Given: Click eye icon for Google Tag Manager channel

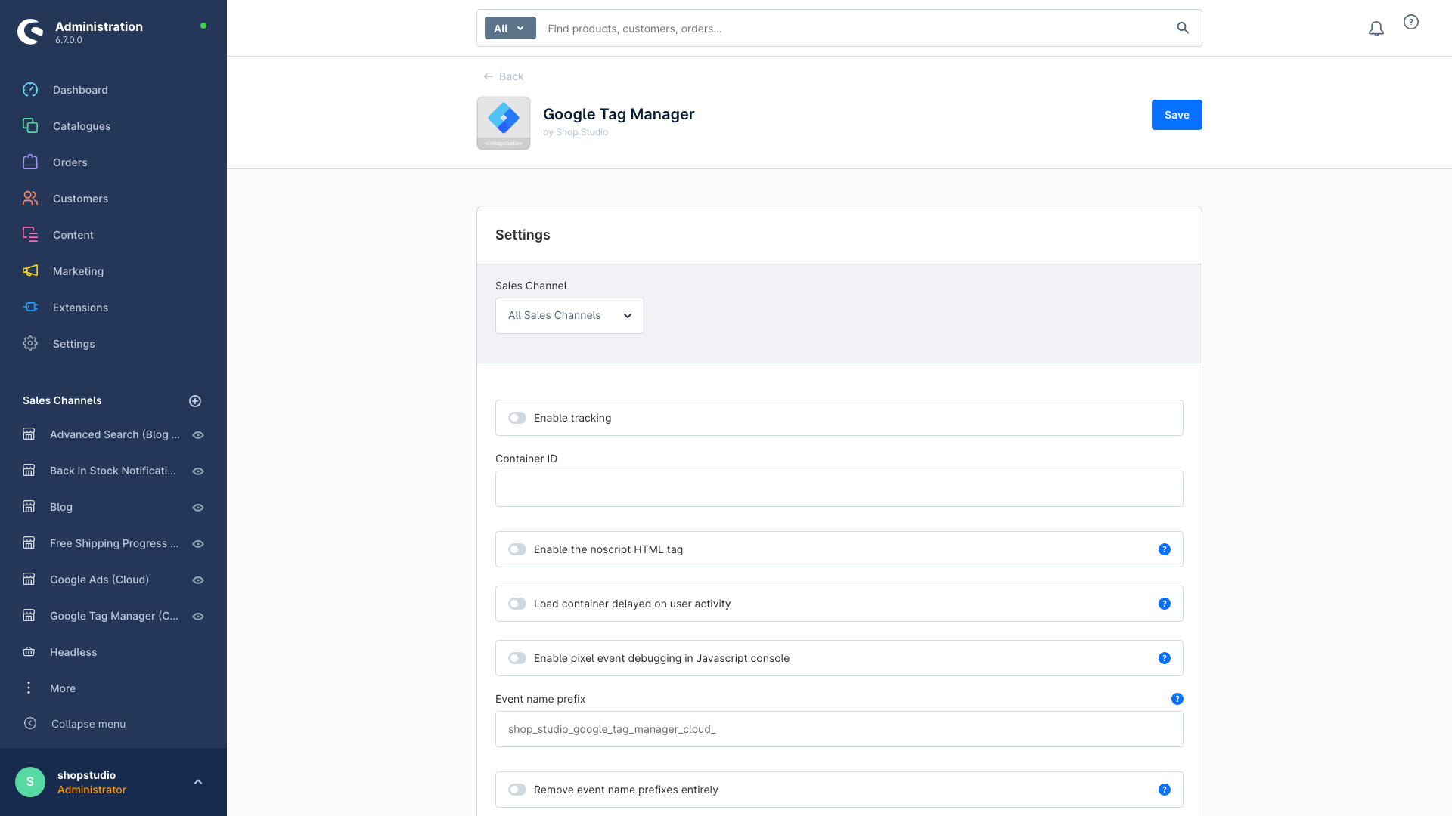Looking at the screenshot, I should coord(198,617).
